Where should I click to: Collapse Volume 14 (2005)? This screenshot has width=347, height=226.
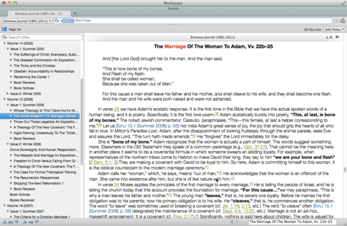point(4,43)
